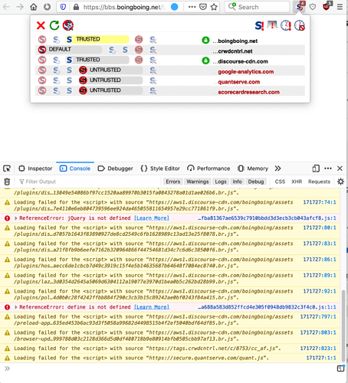Expand the 'jQuery is not defined' error

pos(16,218)
